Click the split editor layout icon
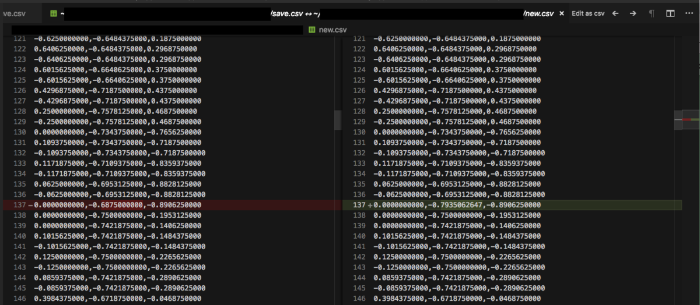The height and width of the screenshot is (305, 700). [670, 13]
